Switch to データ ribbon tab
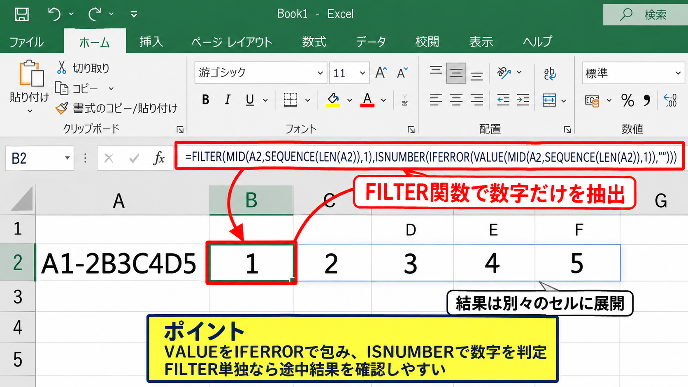The width and height of the screenshot is (688, 387). click(x=371, y=42)
